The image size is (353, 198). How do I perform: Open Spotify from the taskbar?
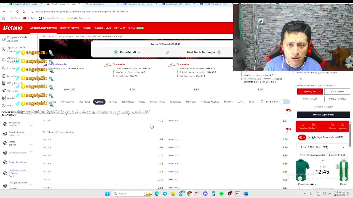click(221, 194)
